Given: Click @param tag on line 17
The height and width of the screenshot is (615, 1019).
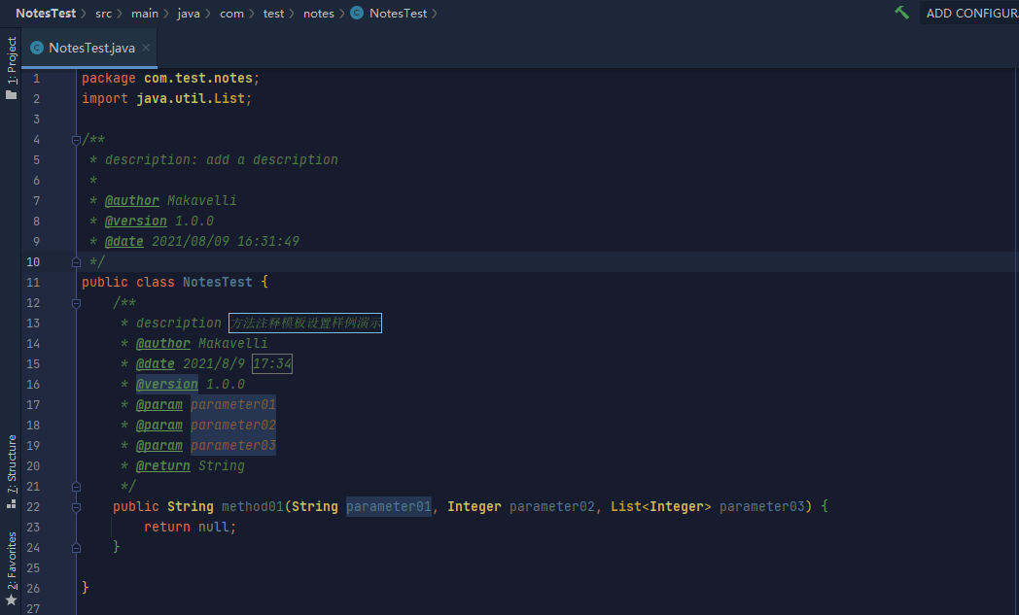Looking at the screenshot, I should point(159,404).
